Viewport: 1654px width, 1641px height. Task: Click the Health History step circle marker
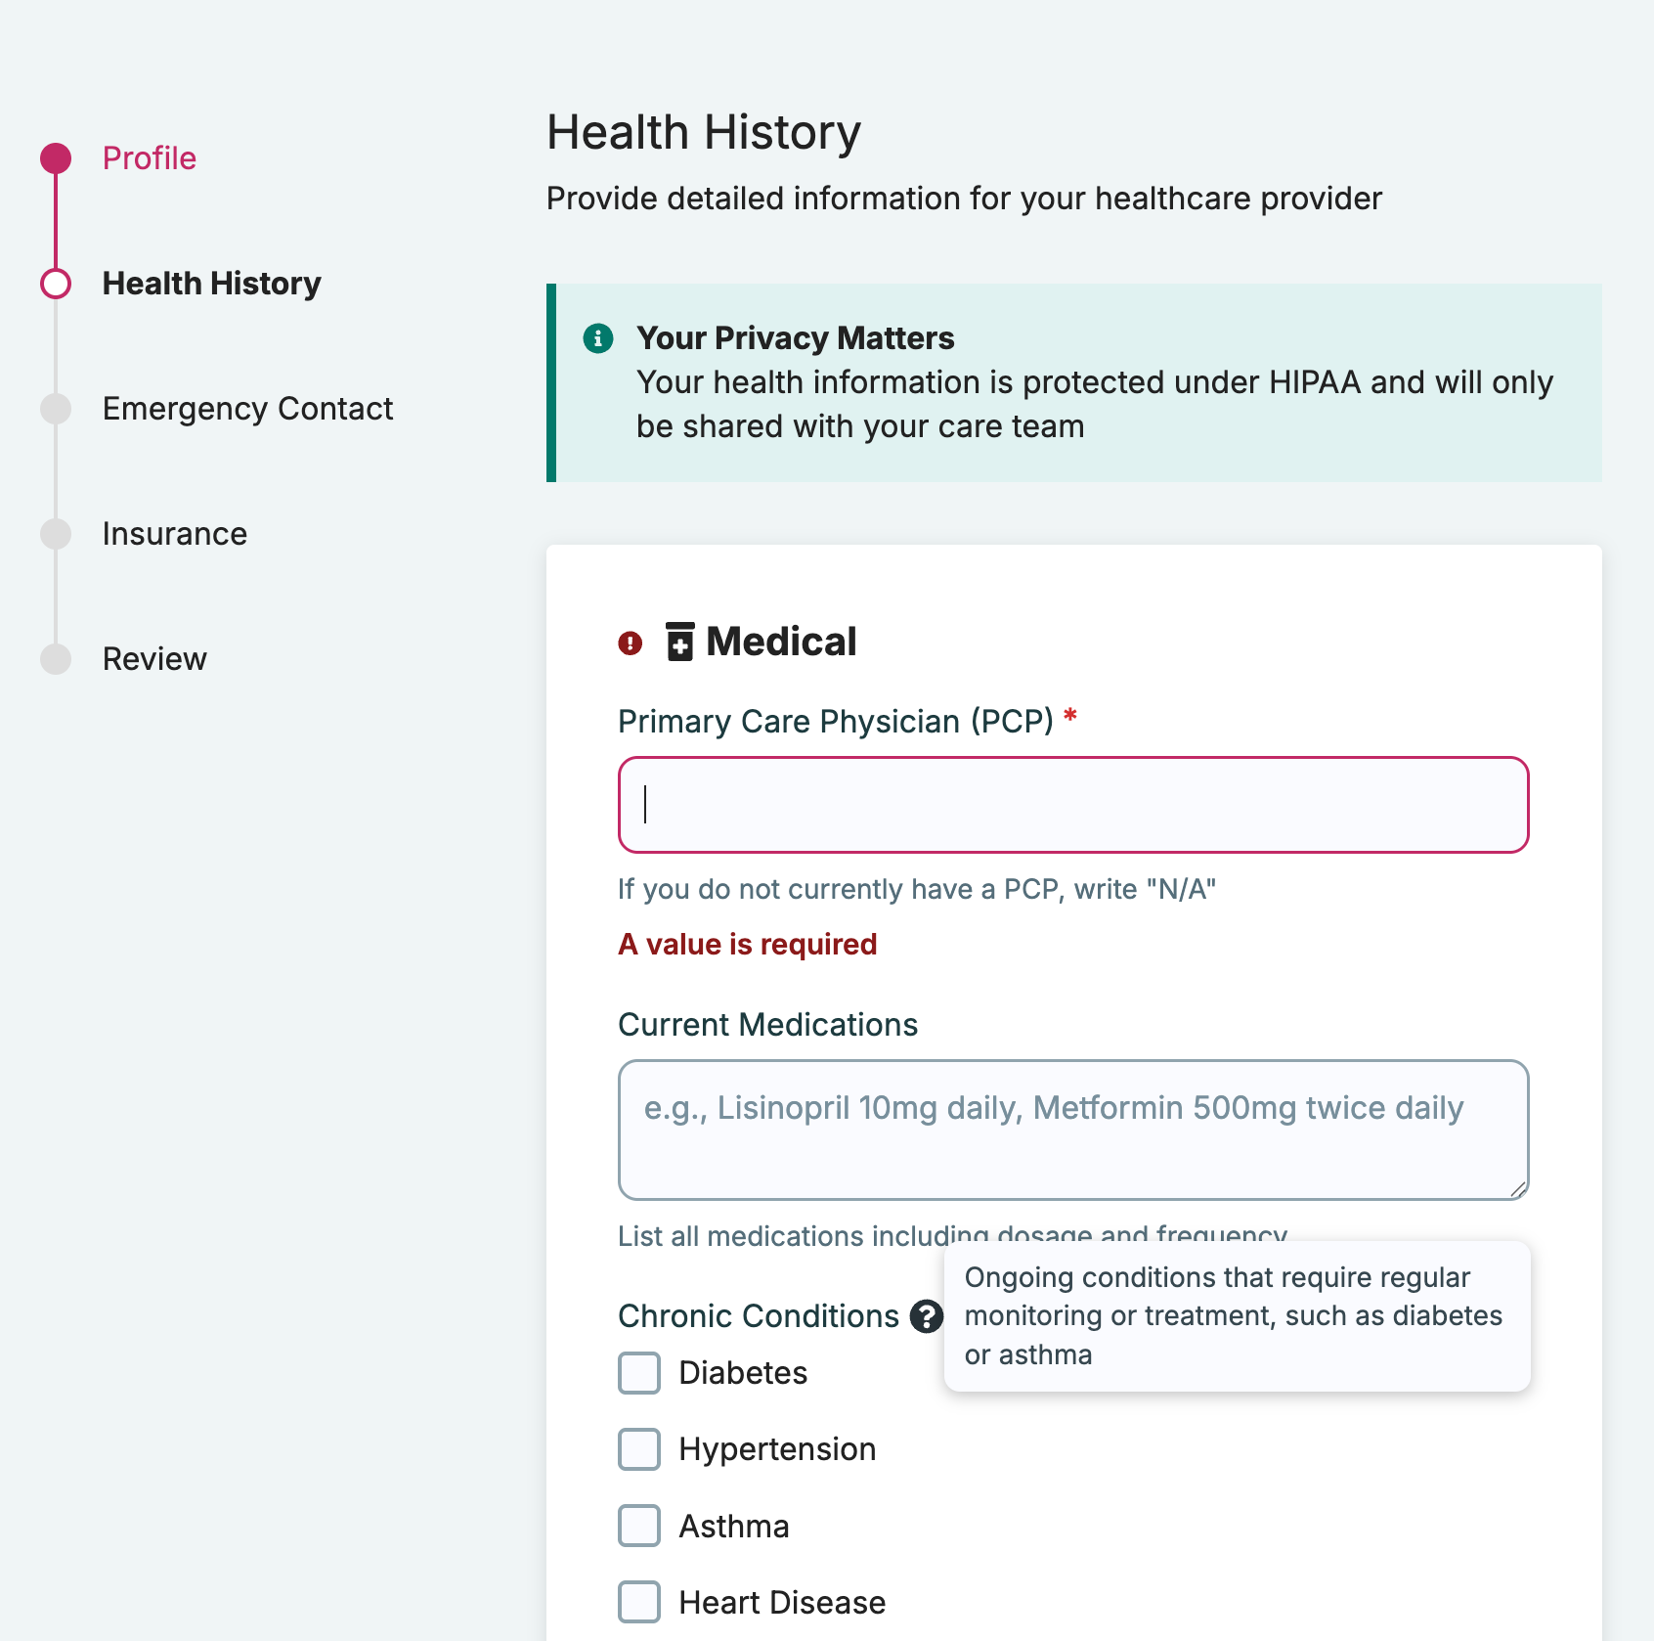tap(56, 284)
